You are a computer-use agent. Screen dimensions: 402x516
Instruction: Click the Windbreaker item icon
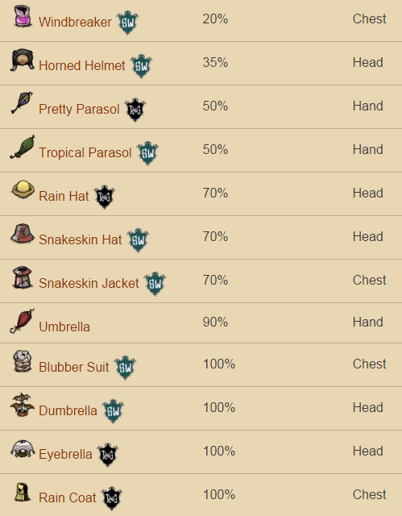pyautogui.click(x=23, y=16)
